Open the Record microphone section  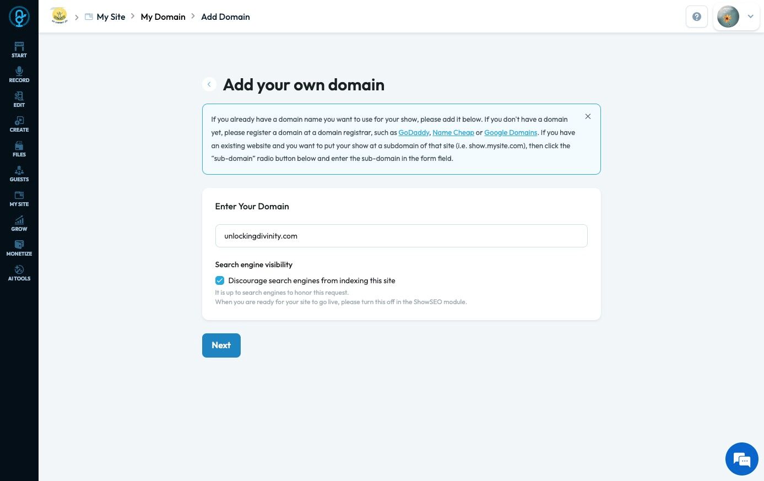19,74
